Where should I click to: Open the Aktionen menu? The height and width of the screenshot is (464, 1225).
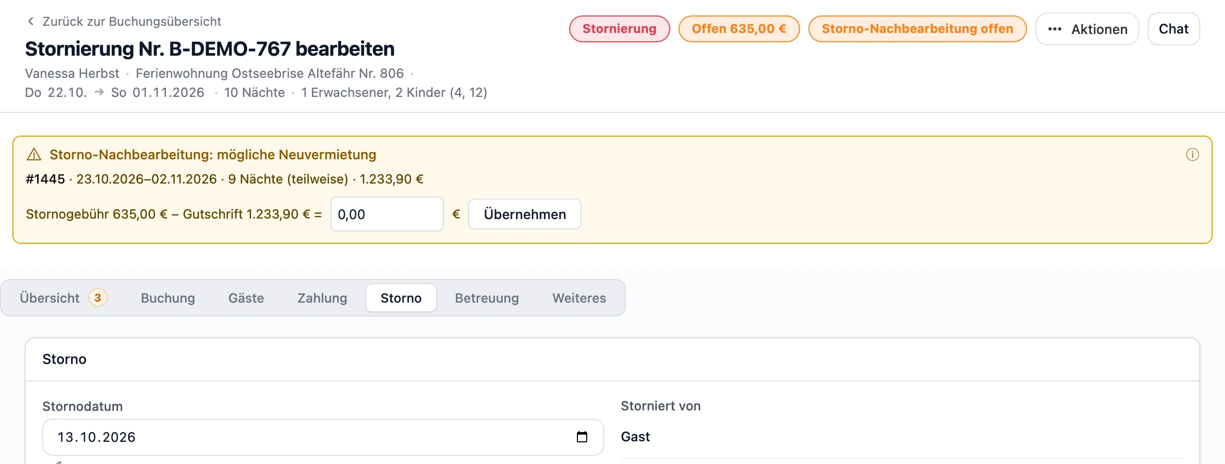(1087, 29)
